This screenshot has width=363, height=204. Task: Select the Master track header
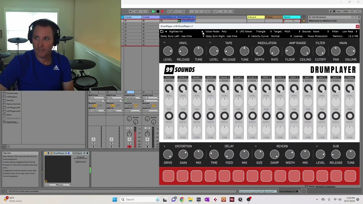tap(292, 17)
